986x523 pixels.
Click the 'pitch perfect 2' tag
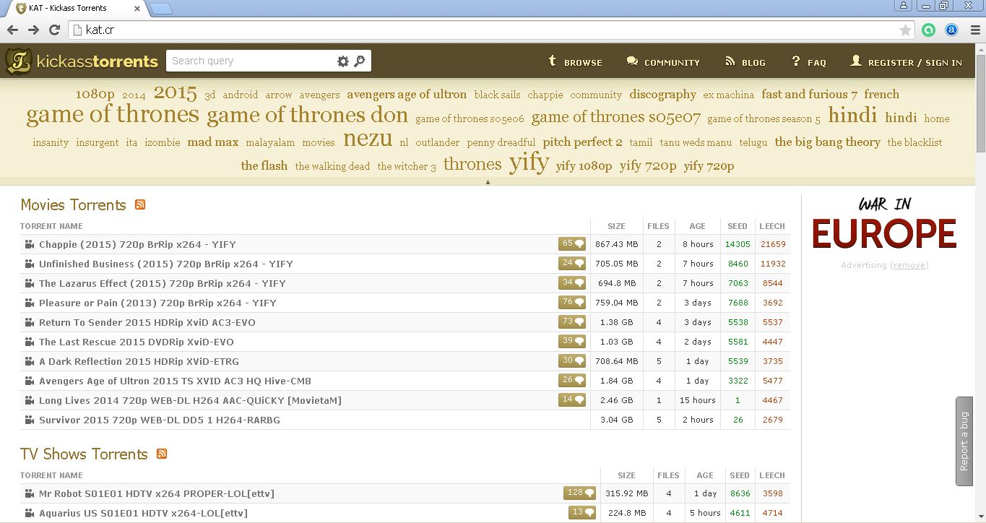tap(583, 142)
